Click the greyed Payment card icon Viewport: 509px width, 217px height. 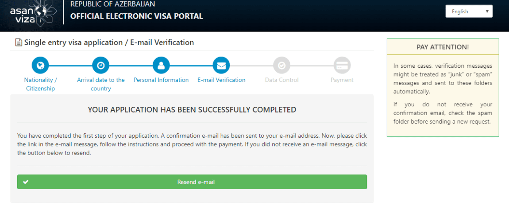point(342,65)
